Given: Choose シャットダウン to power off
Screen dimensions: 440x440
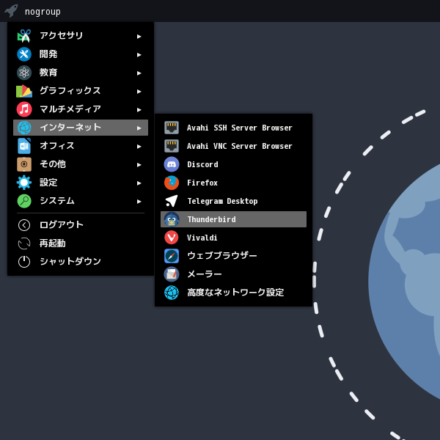Looking at the screenshot, I should pos(81,262).
